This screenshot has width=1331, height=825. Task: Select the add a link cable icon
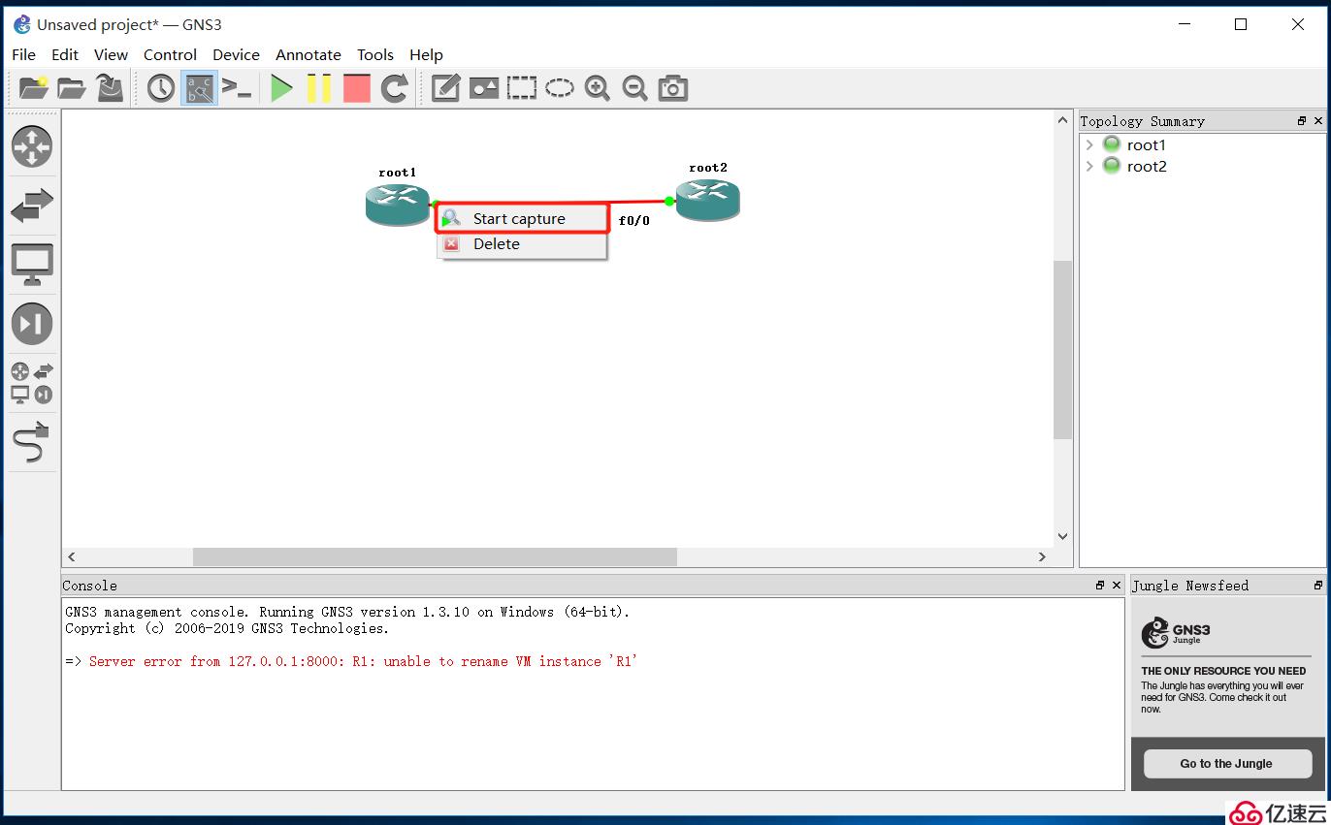(x=32, y=442)
